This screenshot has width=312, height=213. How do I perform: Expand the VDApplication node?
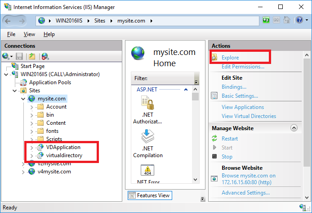coord(31,148)
